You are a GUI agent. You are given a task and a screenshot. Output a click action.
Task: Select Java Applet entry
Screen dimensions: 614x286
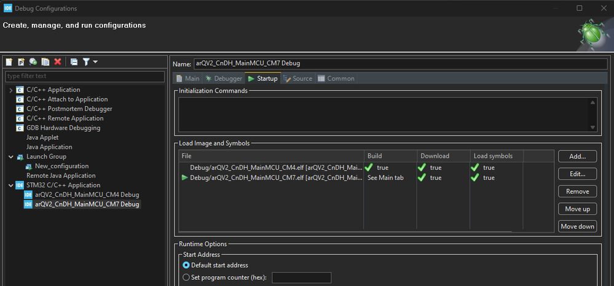pyautogui.click(x=42, y=137)
